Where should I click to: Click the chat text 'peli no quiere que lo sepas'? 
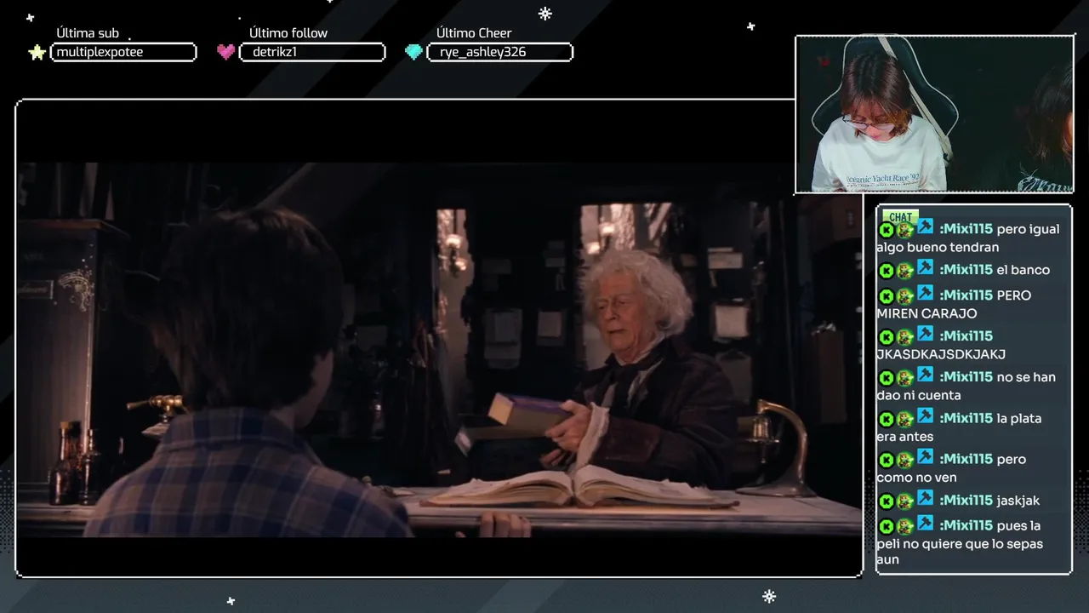click(960, 544)
